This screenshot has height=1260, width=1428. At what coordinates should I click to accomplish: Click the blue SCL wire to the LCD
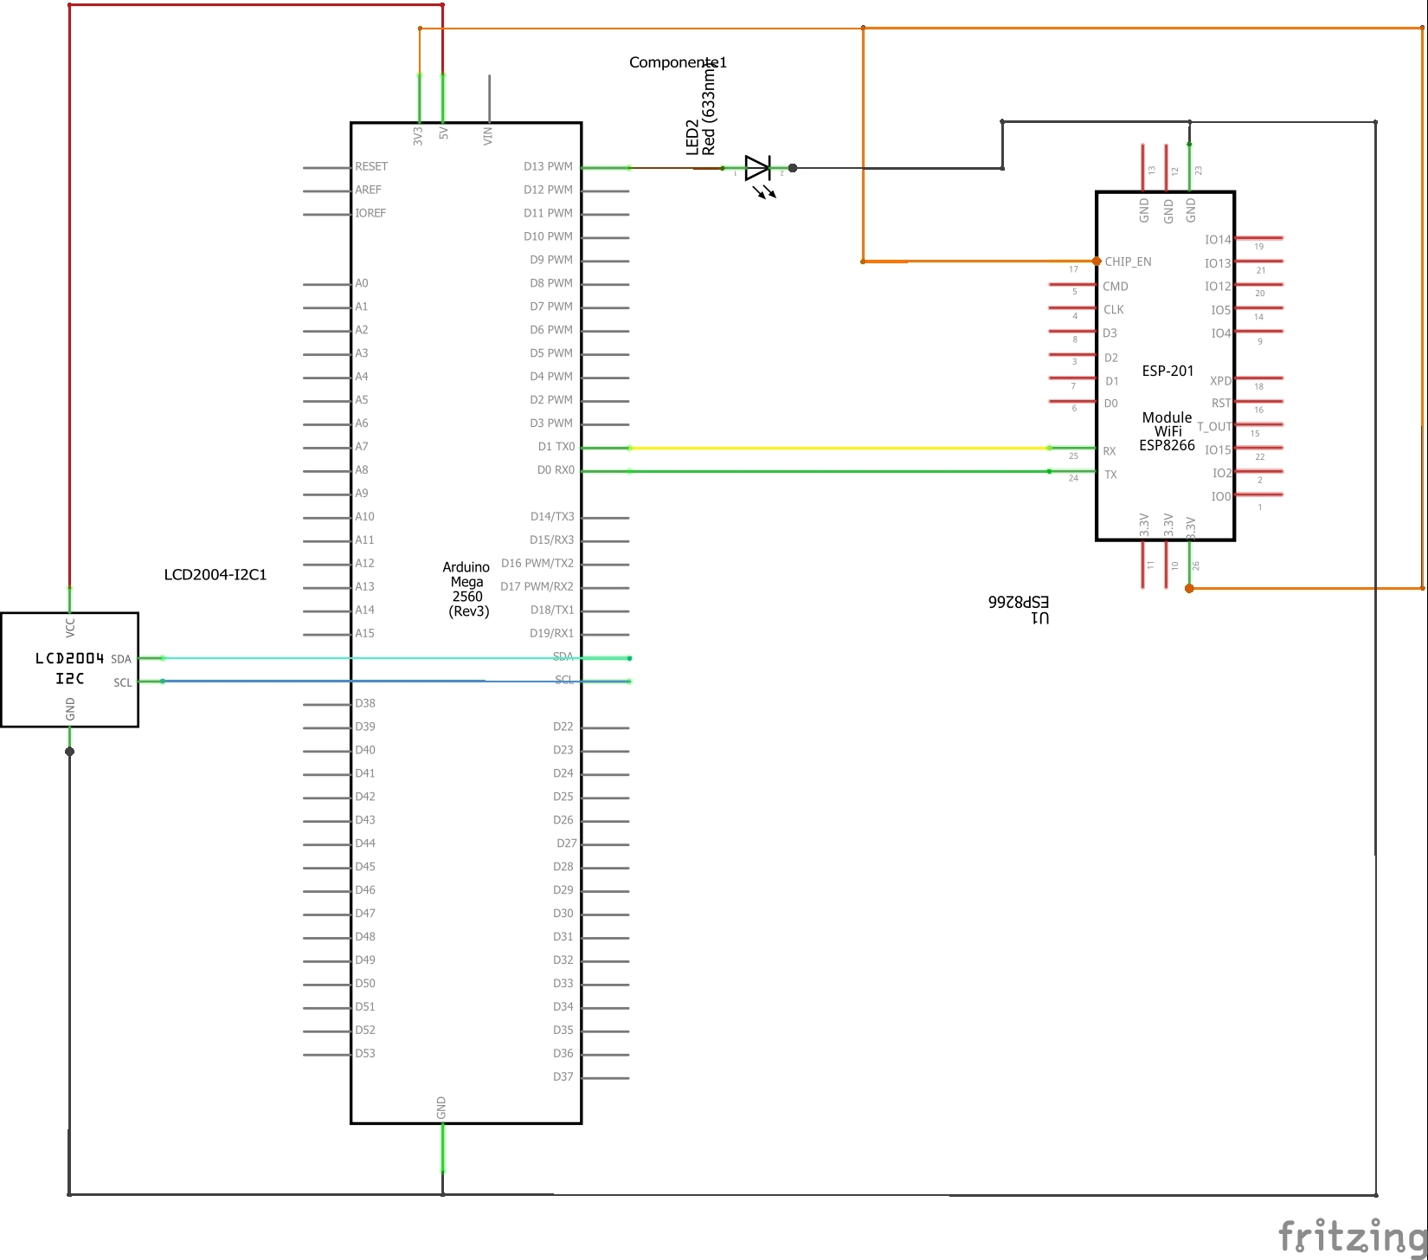click(x=396, y=682)
